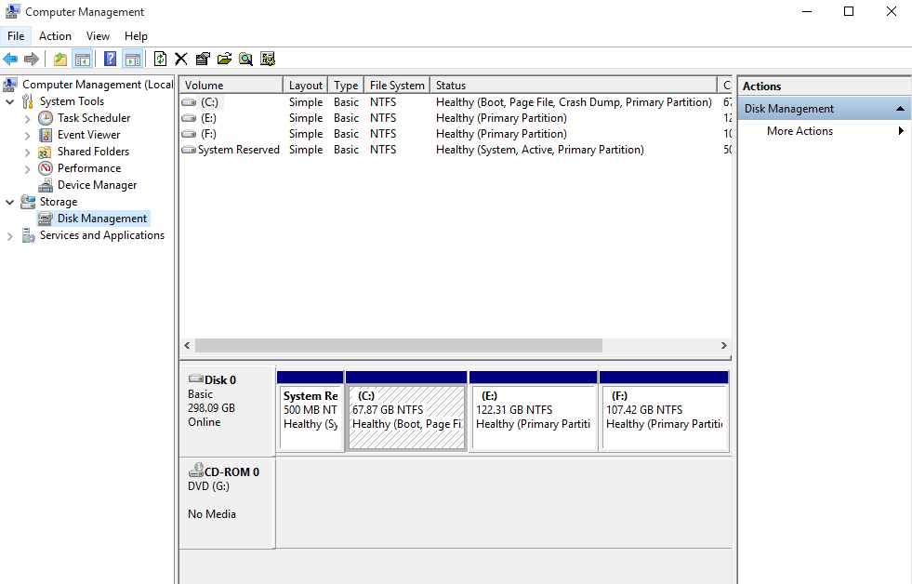Click the Forward navigation arrow
Screen dimensions: 912x584
(31, 58)
